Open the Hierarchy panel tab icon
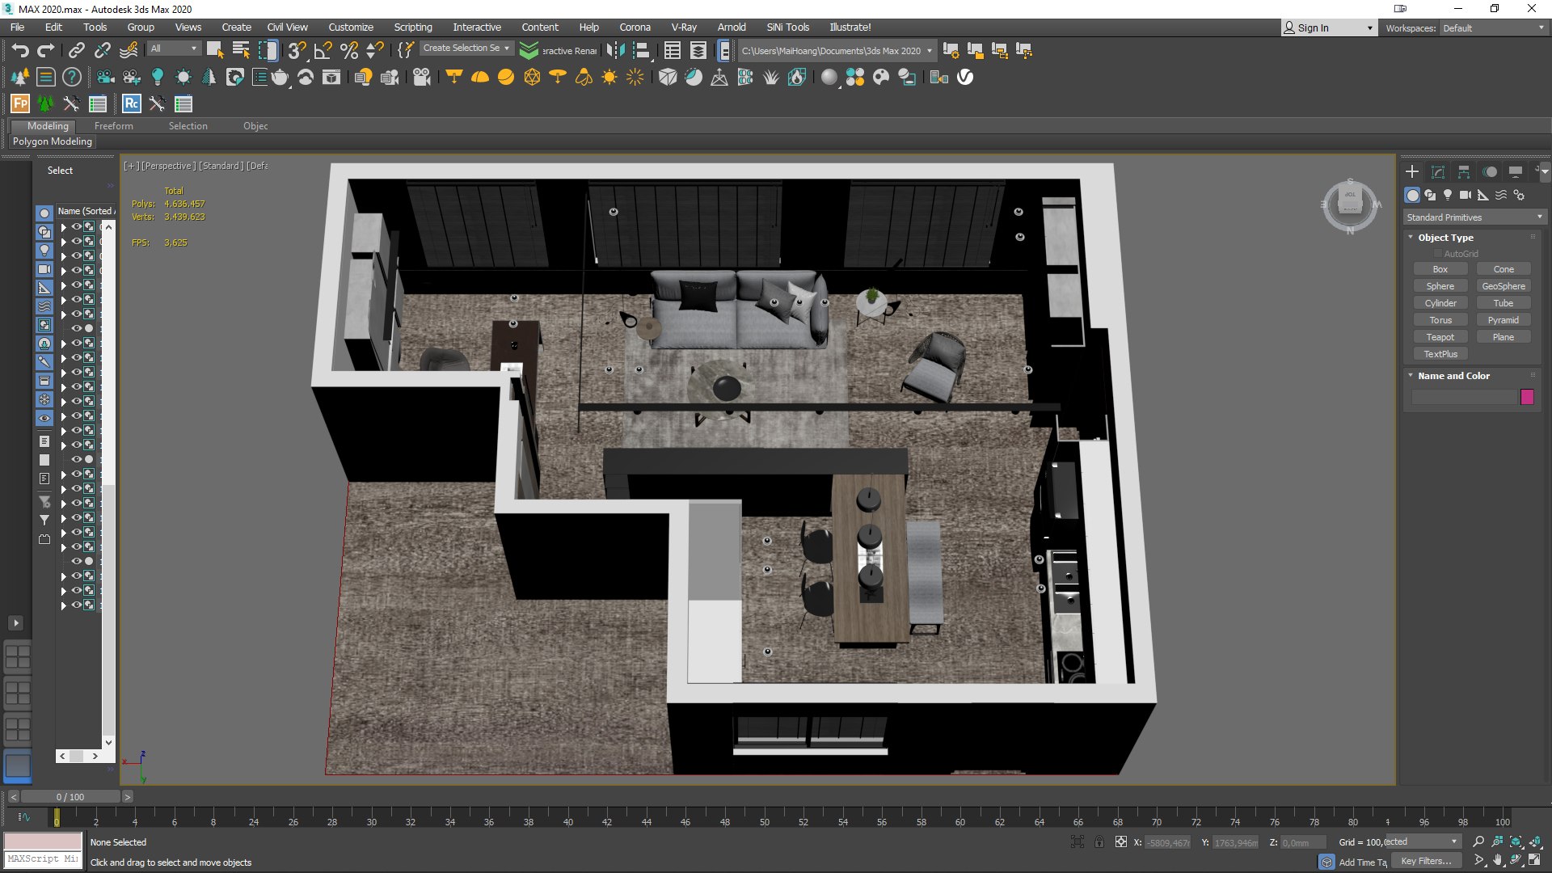Viewport: 1552px width, 873px height. coord(1464,171)
